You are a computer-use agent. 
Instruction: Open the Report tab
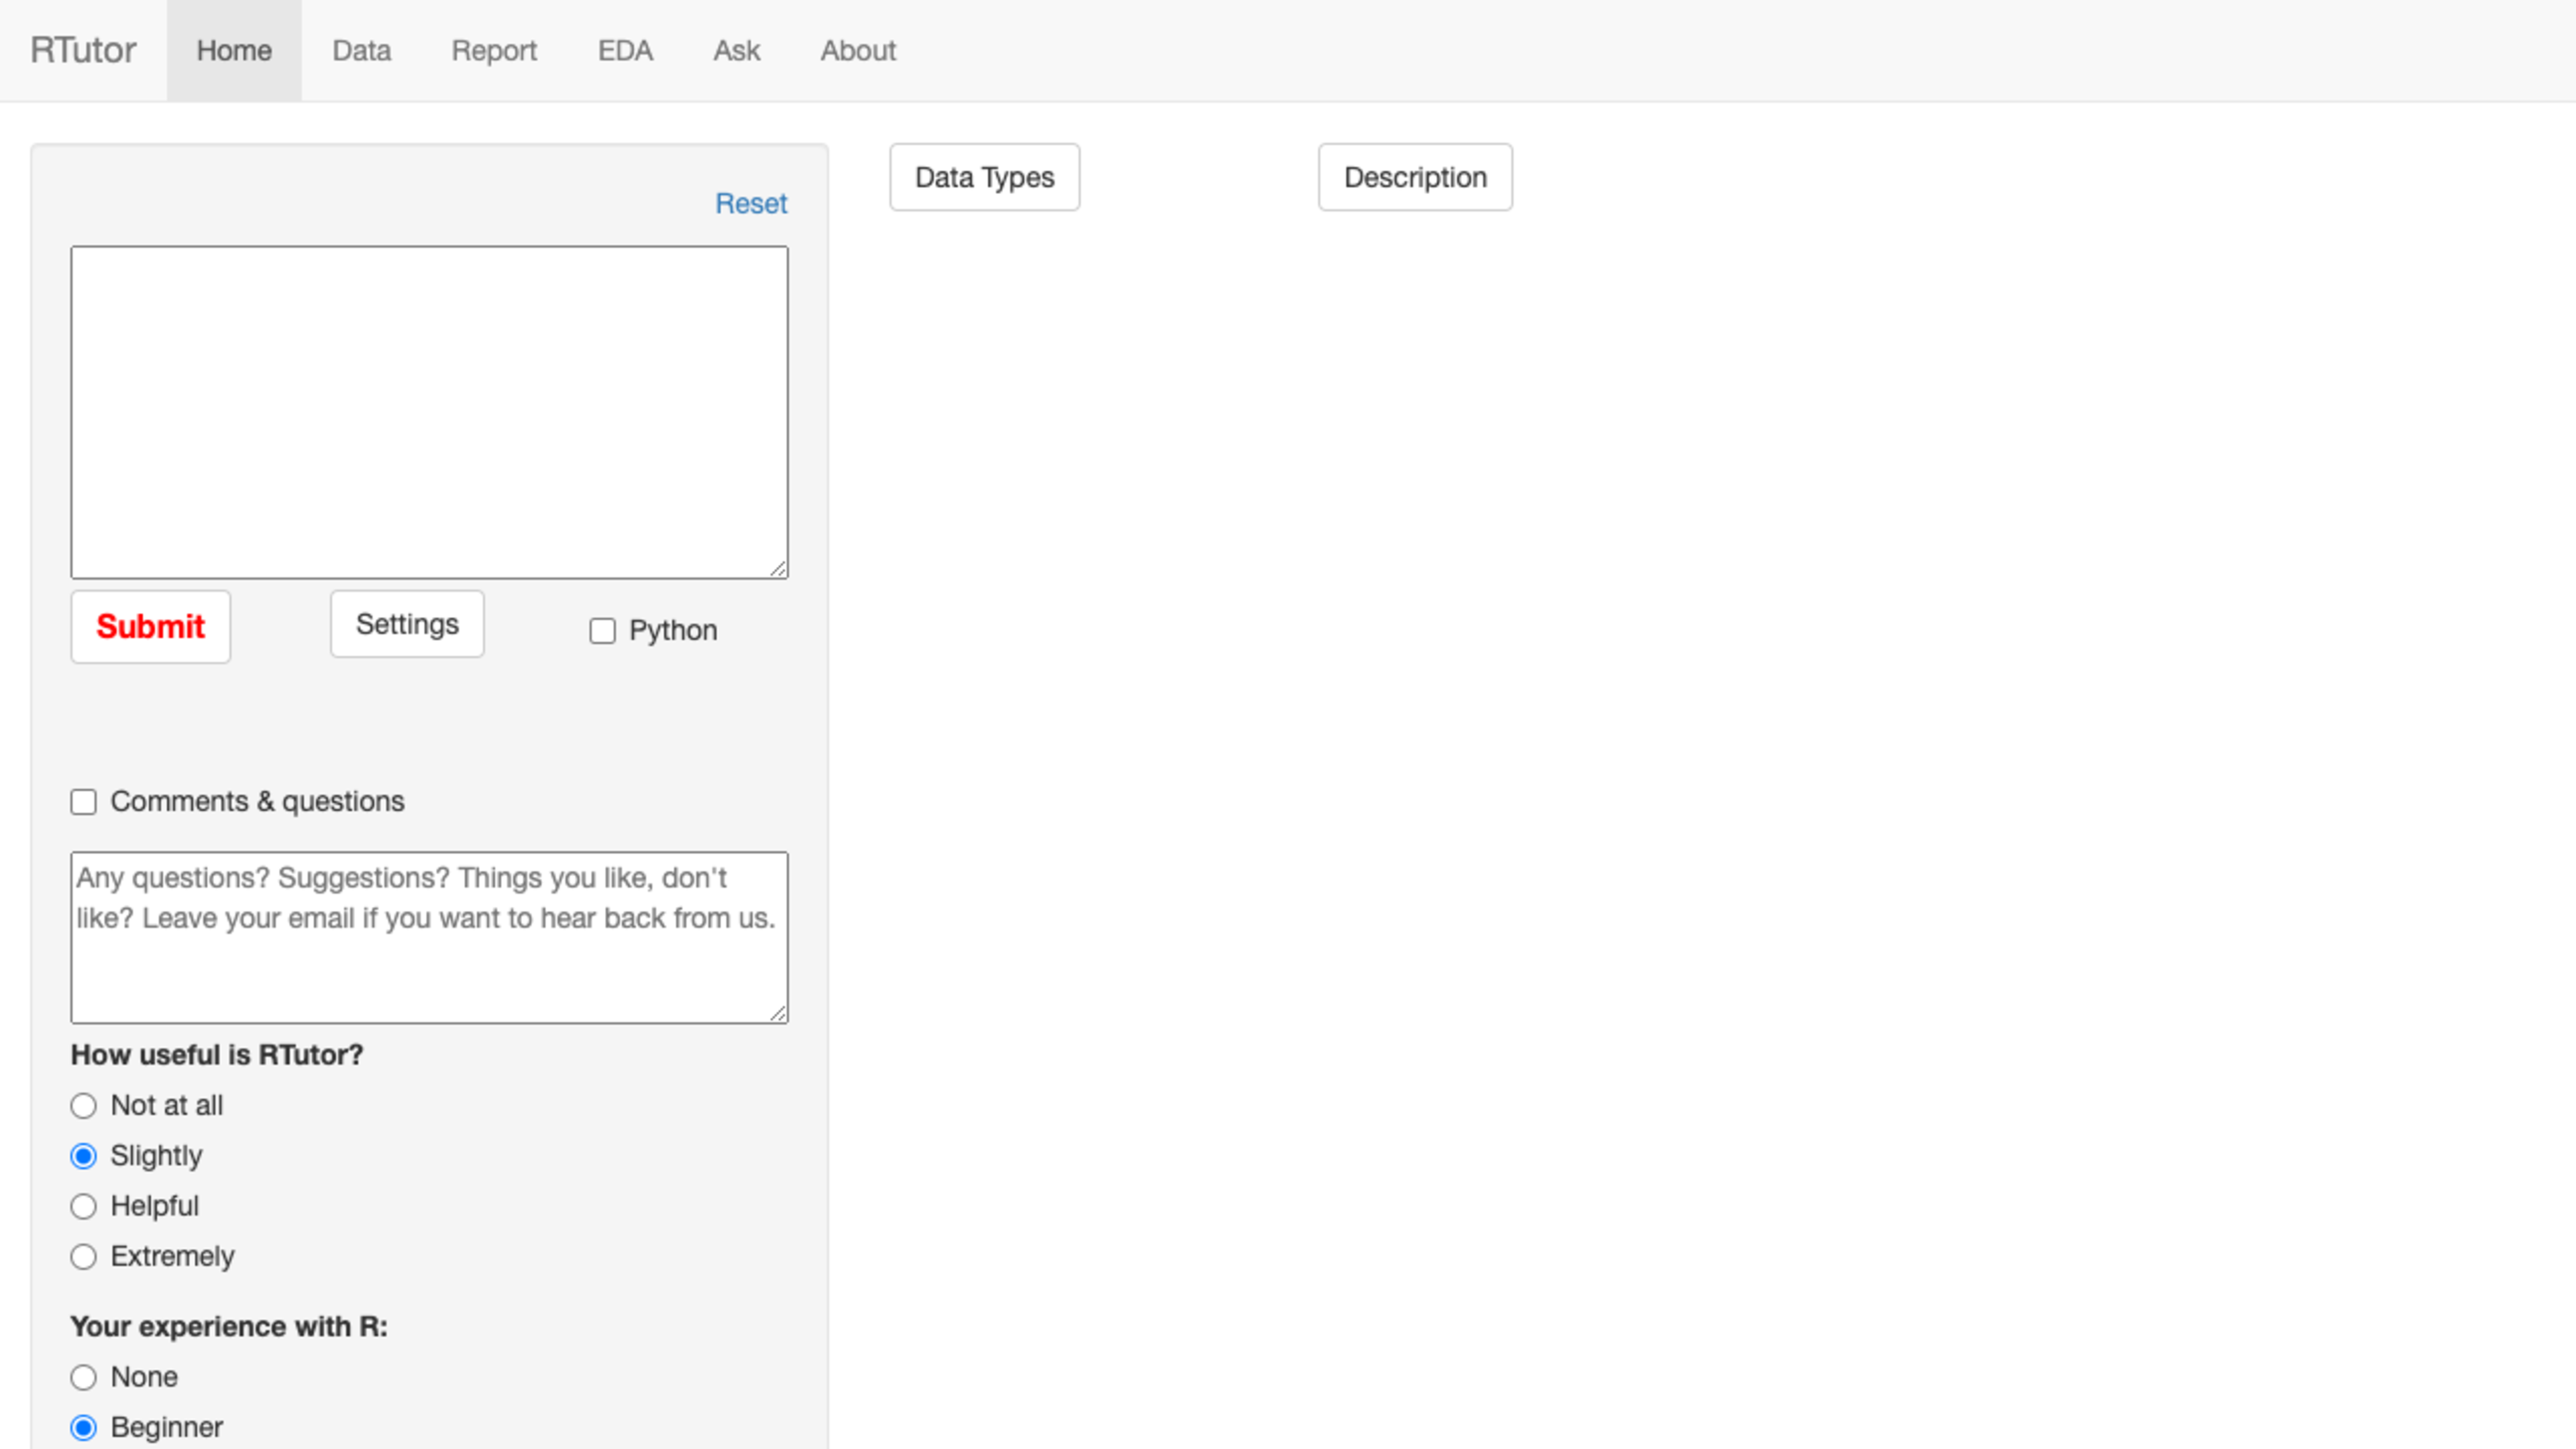click(x=494, y=50)
